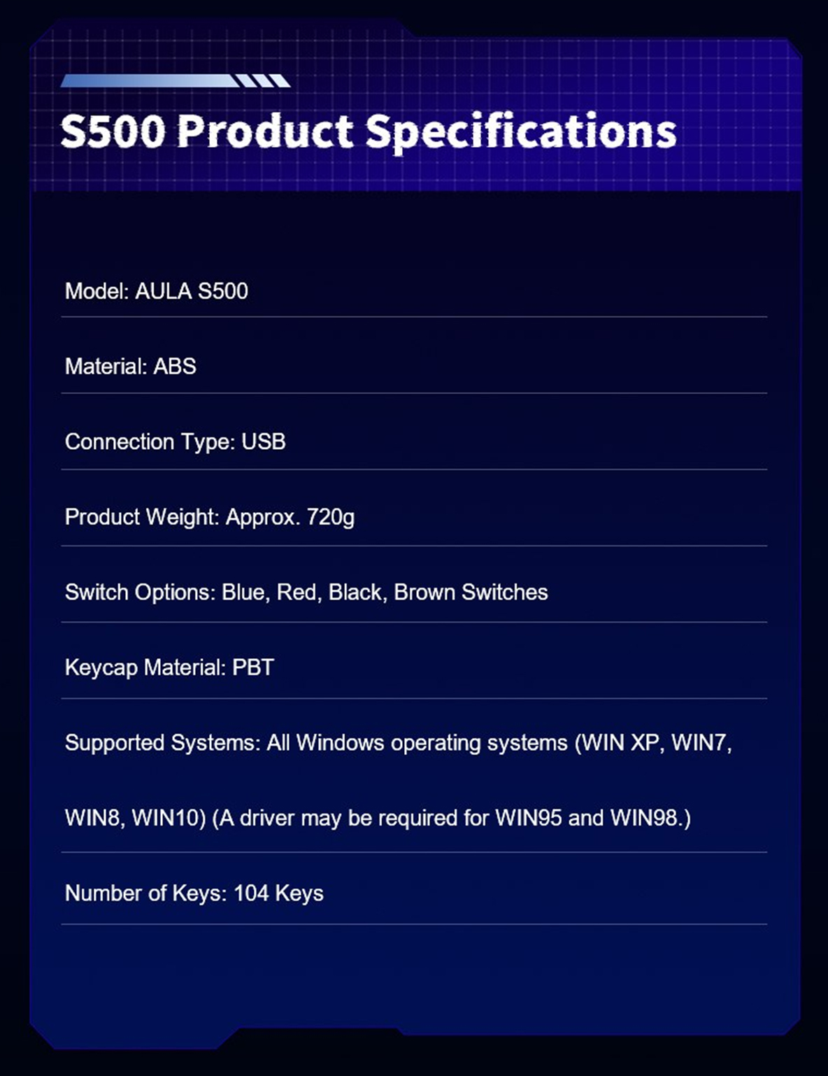Select Number of Keys: 104 Keys

[x=194, y=893]
